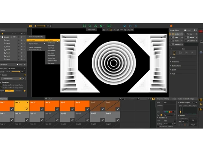Image resolution: width=203 pixels, height=152 pixels.
Task: Click the orange icon in top toolbar
Action: click(x=171, y=26)
